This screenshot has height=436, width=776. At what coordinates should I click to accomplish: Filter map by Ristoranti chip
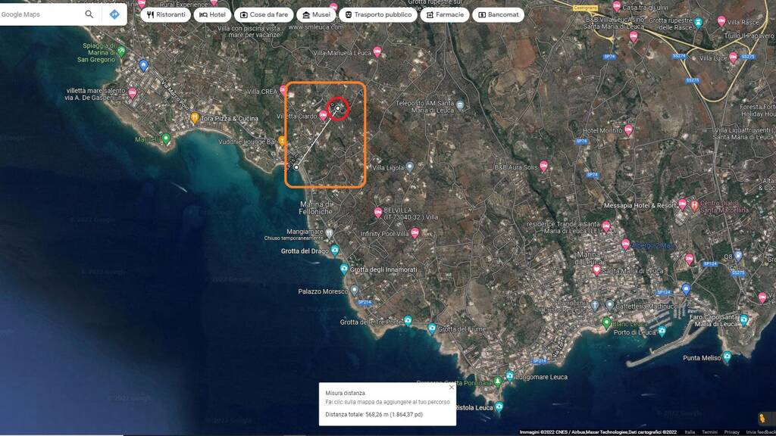point(165,14)
